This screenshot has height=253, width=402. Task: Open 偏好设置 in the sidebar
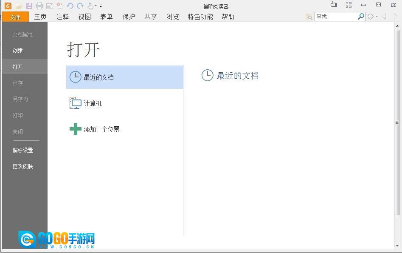(x=25, y=150)
